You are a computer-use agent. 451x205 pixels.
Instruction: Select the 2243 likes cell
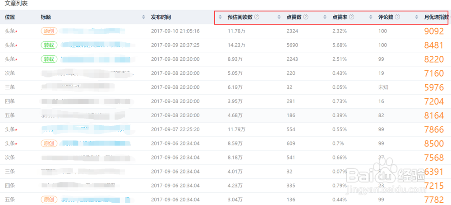coord(292,59)
